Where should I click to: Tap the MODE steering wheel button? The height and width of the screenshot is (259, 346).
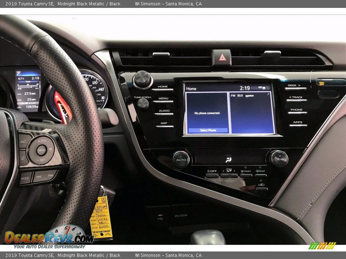pos(25,178)
